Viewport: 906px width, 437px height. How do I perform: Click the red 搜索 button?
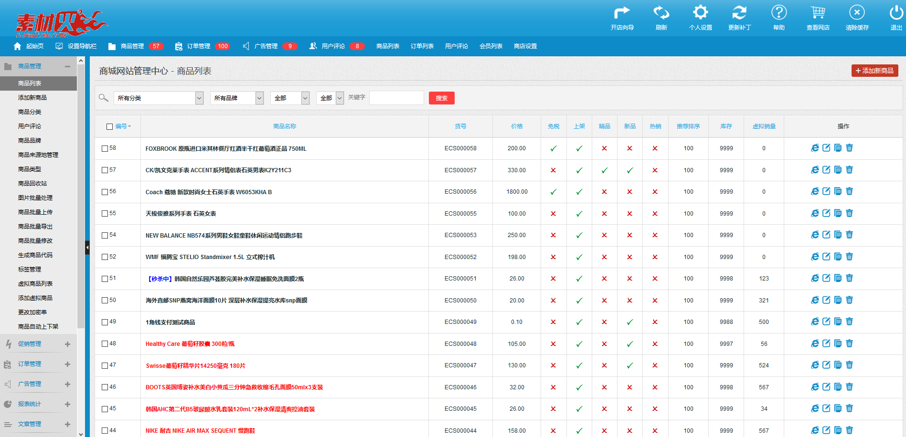442,98
